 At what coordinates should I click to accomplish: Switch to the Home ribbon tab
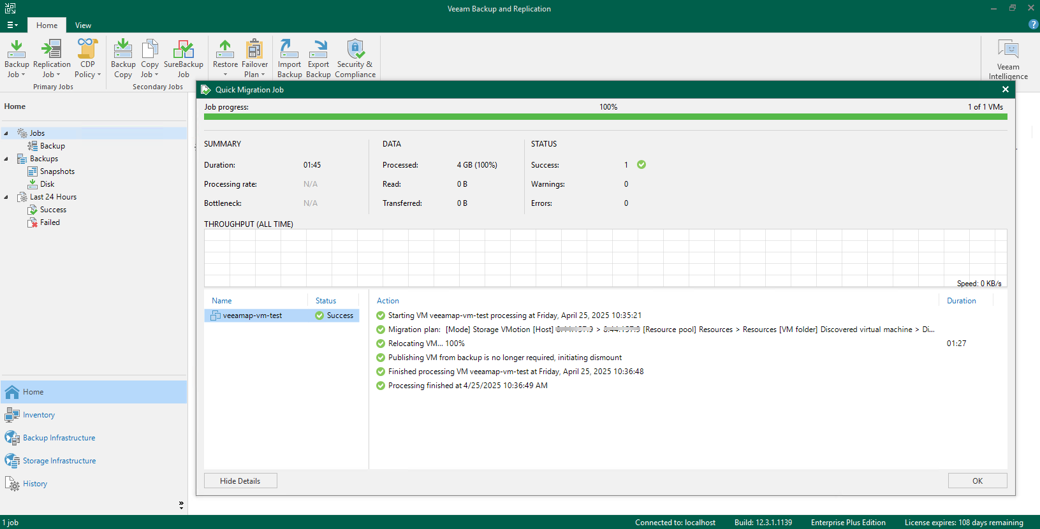tap(47, 25)
